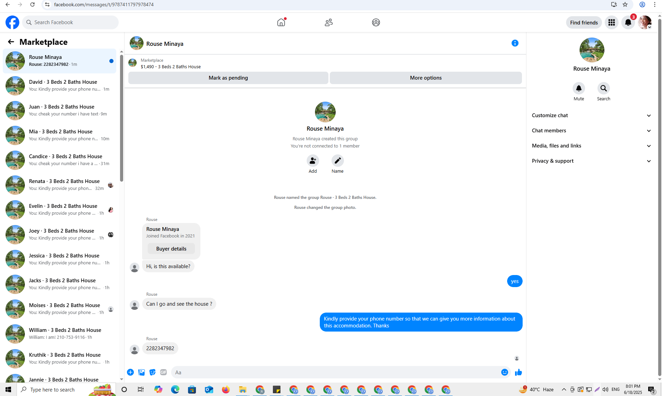Open the Juan conversation
The width and height of the screenshot is (662, 396).
point(59,110)
